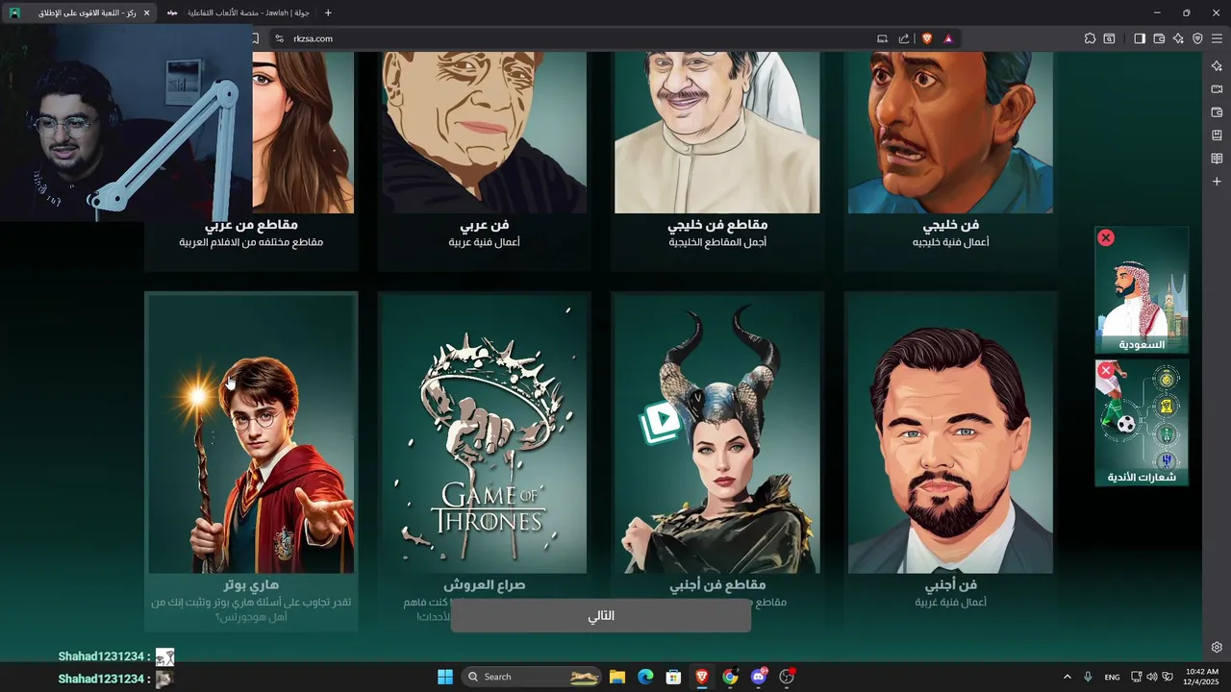
Task: Click the هاري بوتر title text
Action: [x=251, y=584]
